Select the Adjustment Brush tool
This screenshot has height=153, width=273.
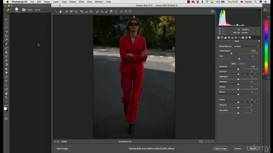(x=107, y=11)
